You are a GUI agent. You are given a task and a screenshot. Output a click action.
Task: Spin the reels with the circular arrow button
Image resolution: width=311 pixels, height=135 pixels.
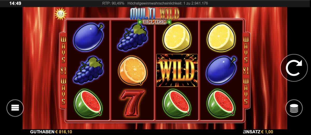tap(294, 68)
